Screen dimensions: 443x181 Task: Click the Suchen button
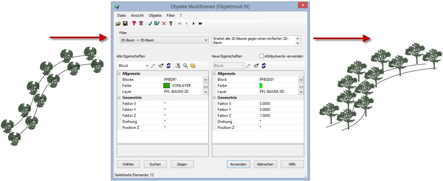pos(155,164)
